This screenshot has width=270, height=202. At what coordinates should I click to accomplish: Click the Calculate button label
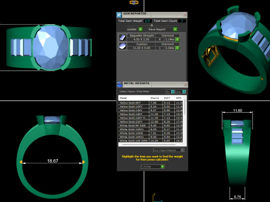(x=146, y=167)
